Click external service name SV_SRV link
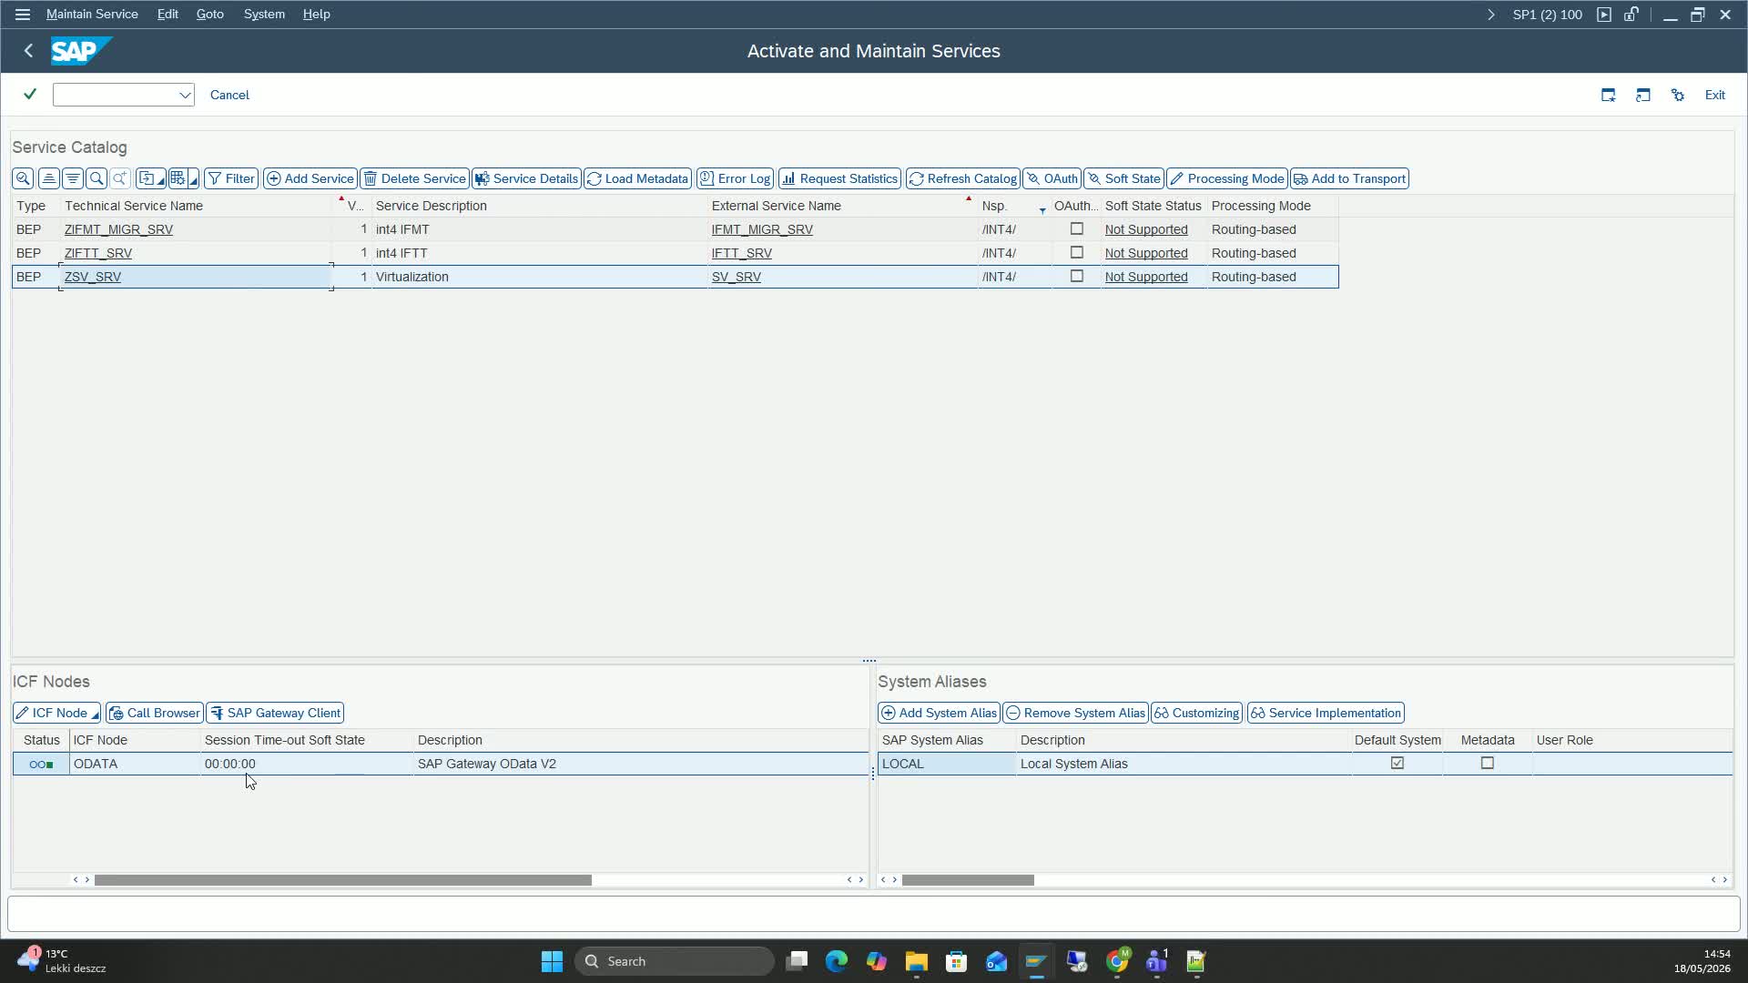This screenshot has height=983, width=1748. (737, 277)
